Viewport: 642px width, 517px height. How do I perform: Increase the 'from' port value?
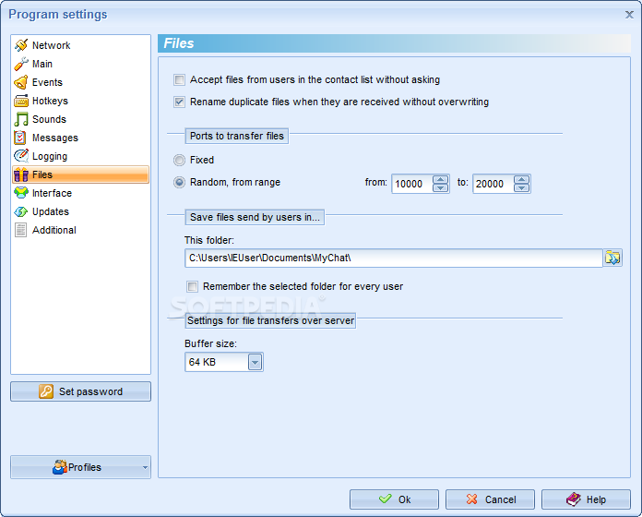(x=441, y=179)
